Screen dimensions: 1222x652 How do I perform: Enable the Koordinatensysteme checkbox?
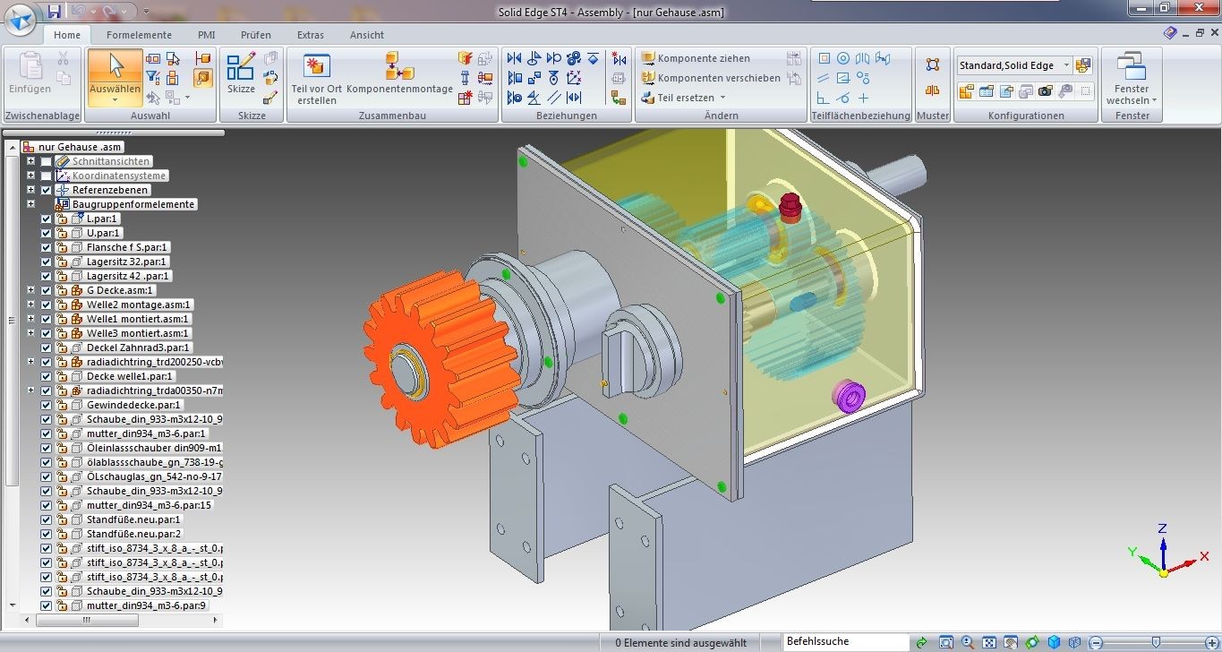coord(47,176)
